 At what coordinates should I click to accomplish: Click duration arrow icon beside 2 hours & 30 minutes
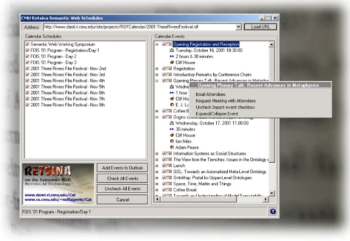[x=171, y=56]
